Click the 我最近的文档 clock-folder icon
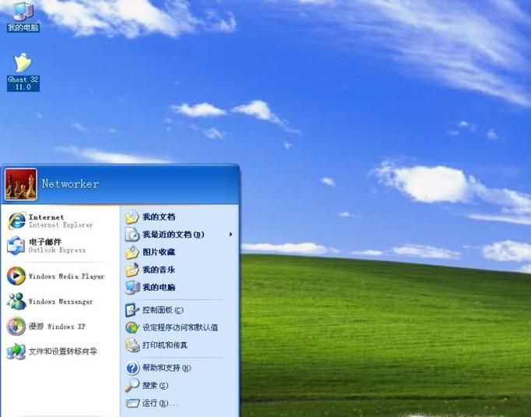The image size is (531, 417). 132,235
